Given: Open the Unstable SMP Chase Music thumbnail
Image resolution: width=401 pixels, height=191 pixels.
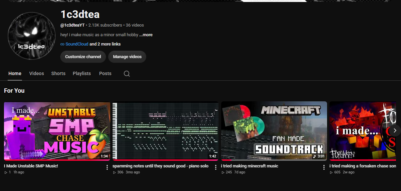Looking at the screenshot, I should pos(57,131).
